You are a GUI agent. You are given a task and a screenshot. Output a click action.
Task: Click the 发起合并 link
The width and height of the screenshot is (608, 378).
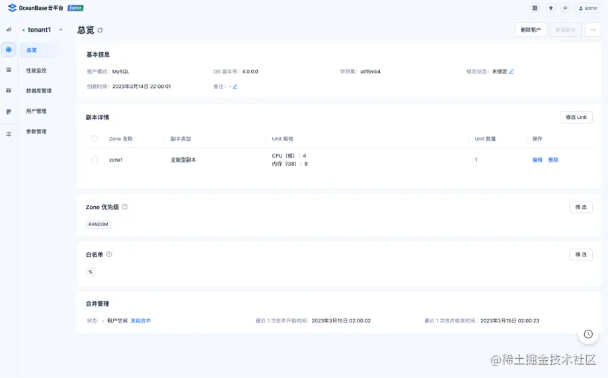pyautogui.click(x=140, y=321)
